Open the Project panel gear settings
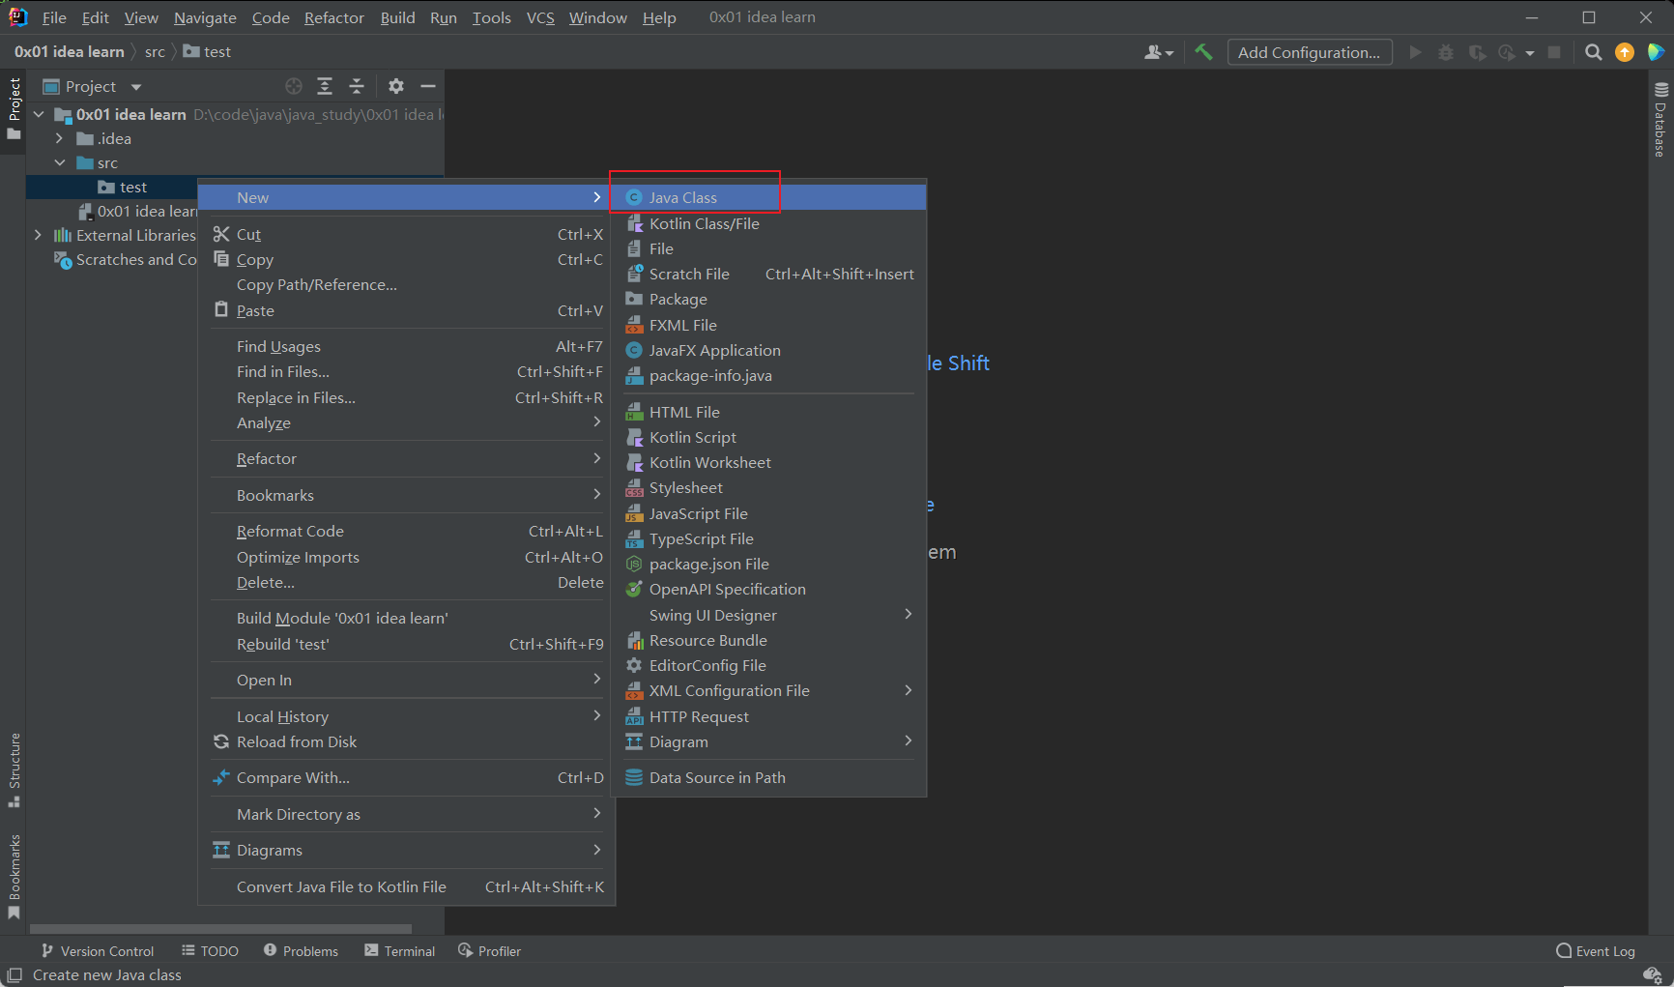 [396, 86]
